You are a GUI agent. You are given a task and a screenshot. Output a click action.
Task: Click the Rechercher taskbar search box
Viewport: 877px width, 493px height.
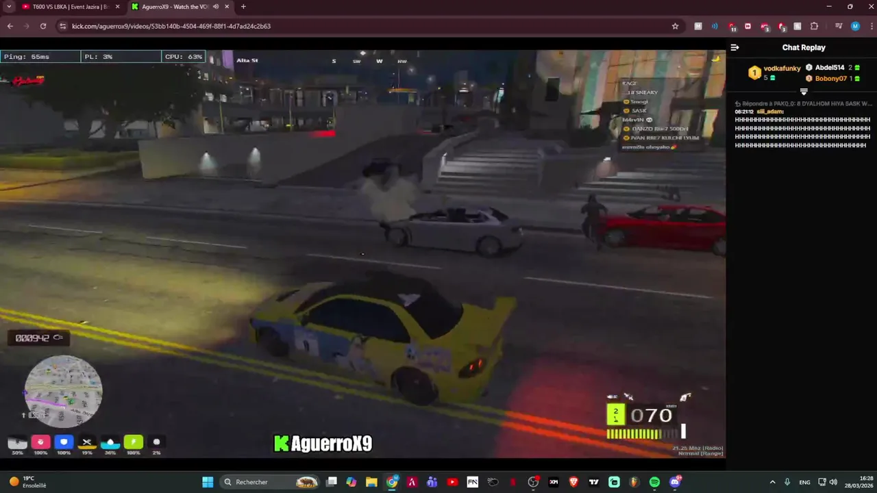point(271,482)
